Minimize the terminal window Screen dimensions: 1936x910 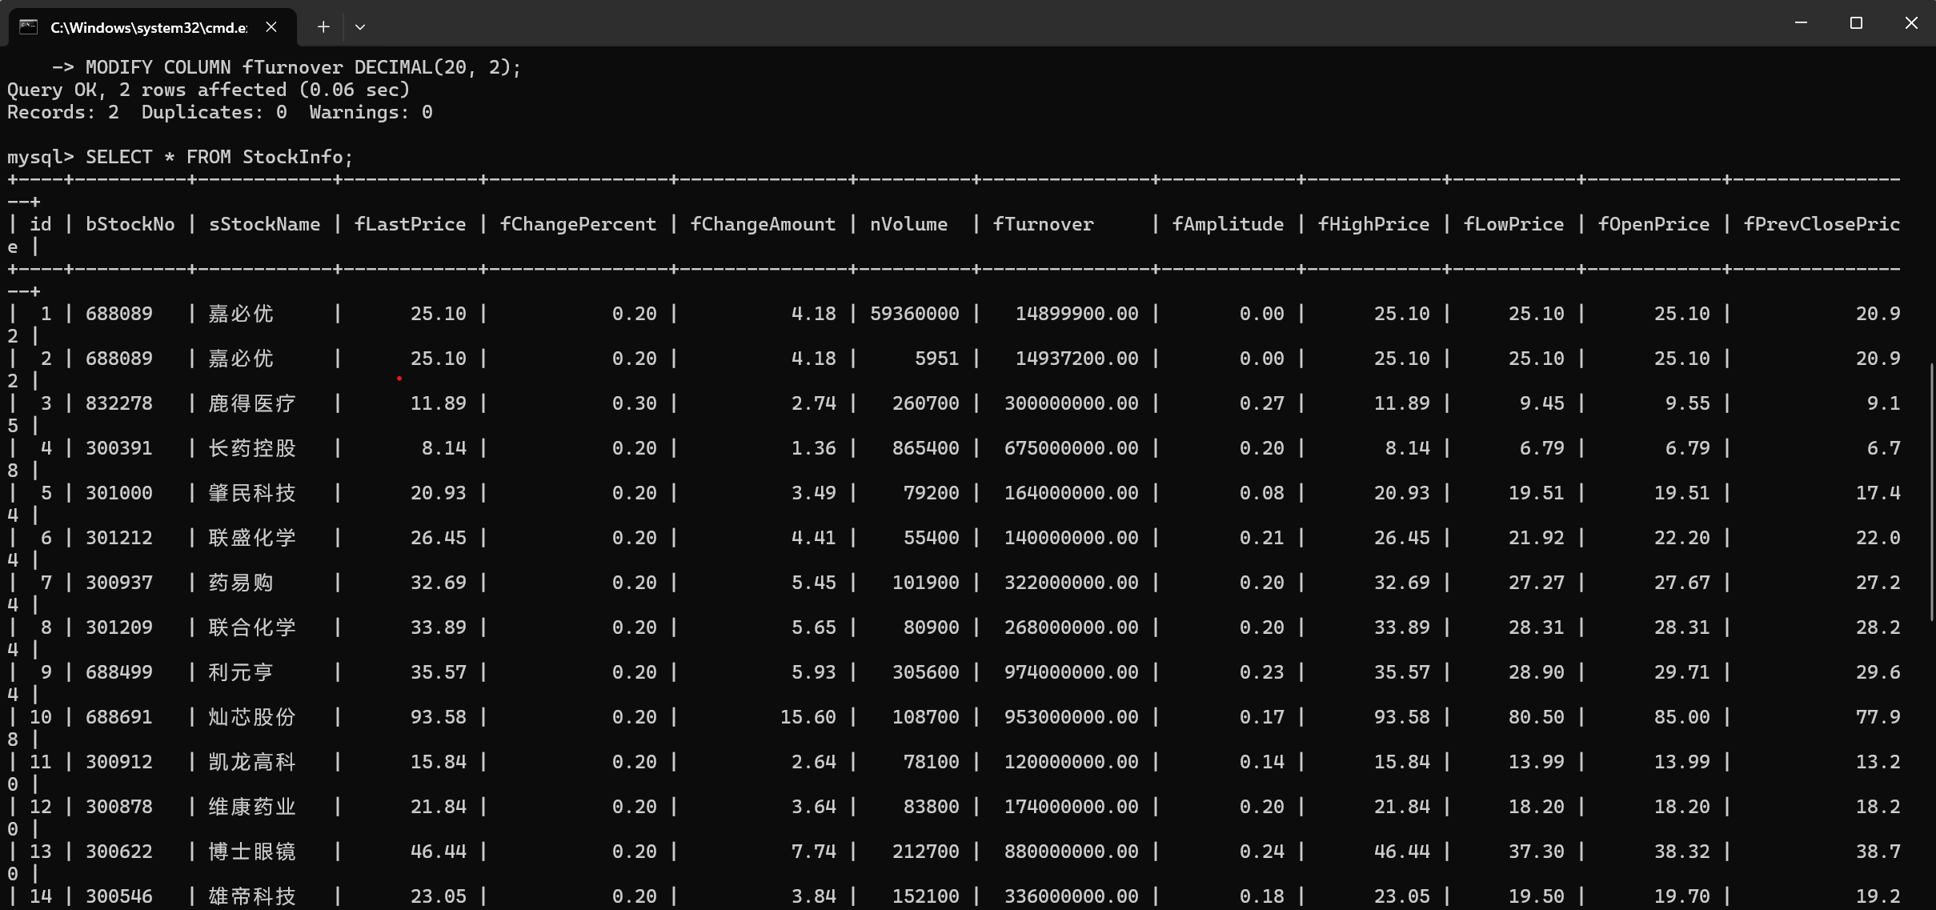tap(1801, 23)
